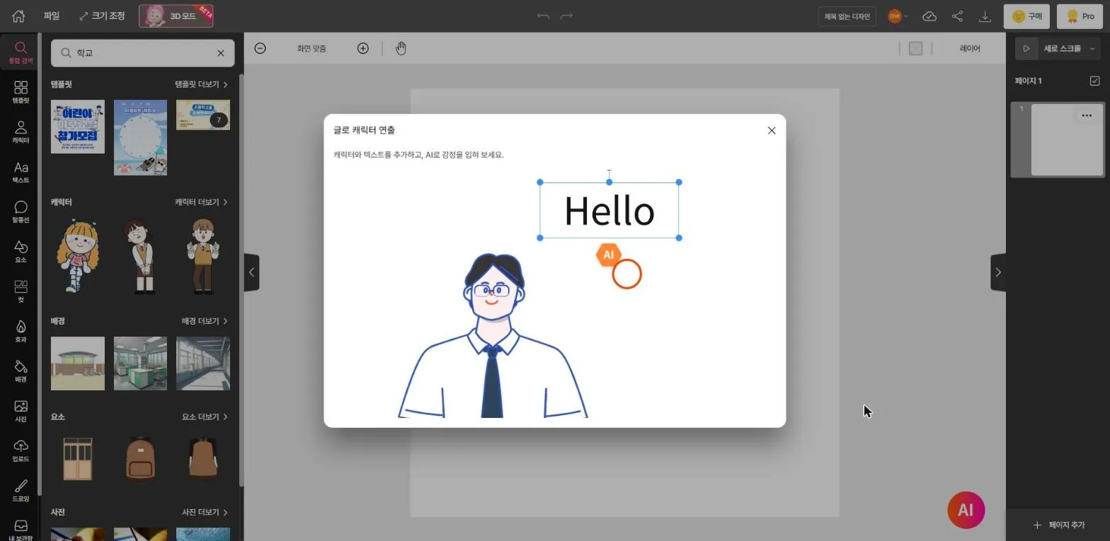
Task: Open the 통합 검색 search sidebar tab
Action: [x=21, y=52]
